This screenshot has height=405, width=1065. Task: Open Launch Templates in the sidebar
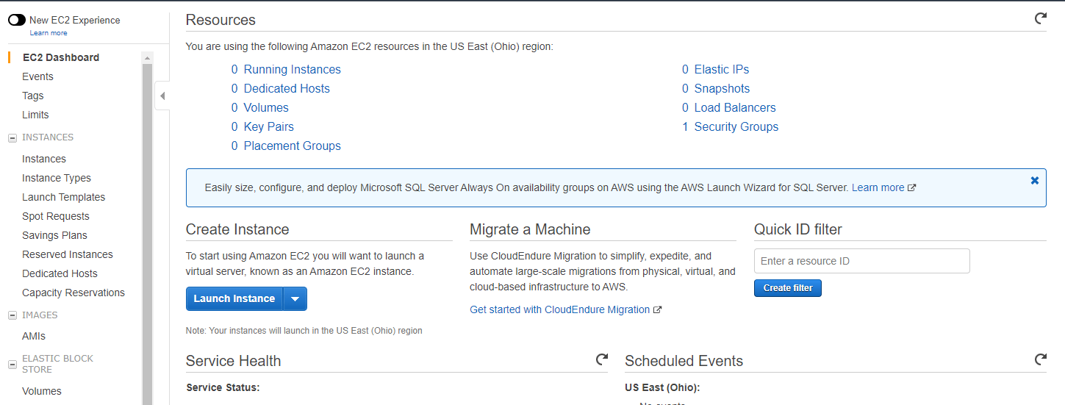pyautogui.click(x=64, y=197)
